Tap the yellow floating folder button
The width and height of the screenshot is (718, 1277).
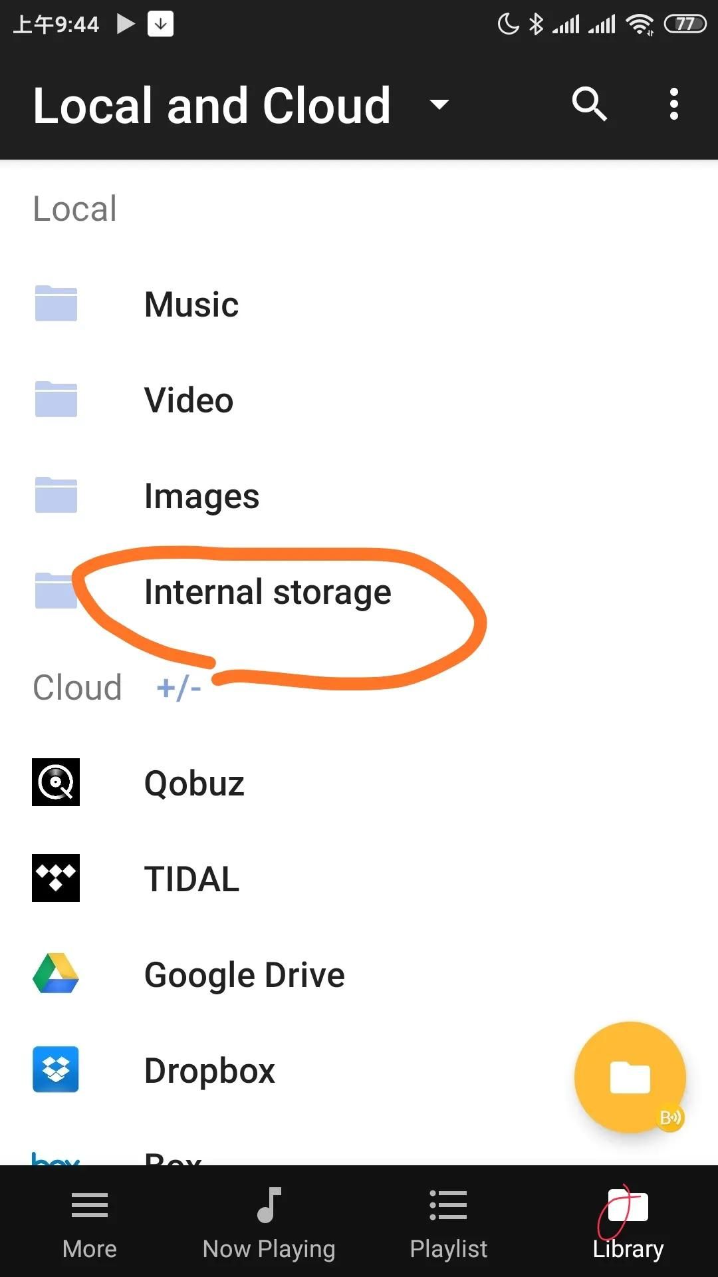[x=630, y=1077]
